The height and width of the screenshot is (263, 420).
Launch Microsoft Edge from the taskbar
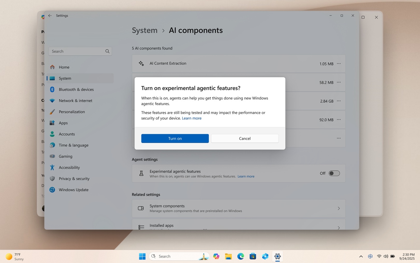coord(241,256)
